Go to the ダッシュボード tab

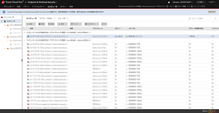click(x=9, y=6)
